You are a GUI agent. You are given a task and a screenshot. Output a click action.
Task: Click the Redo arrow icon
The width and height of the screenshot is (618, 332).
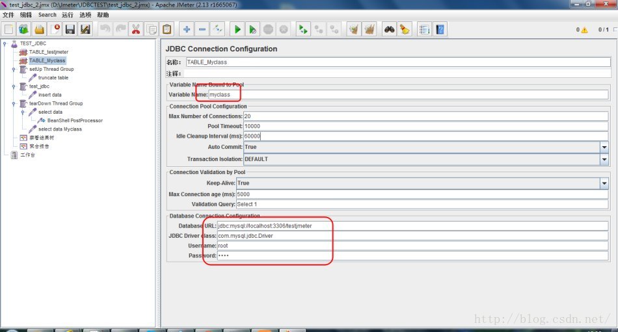coord(120,29)
